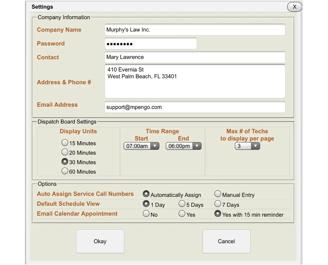Select No for Email Calendar Appointment
328x265 pixels.
pos(146,213)
